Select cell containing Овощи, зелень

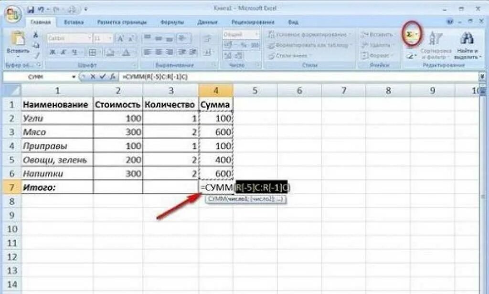[x=57, y=160]
